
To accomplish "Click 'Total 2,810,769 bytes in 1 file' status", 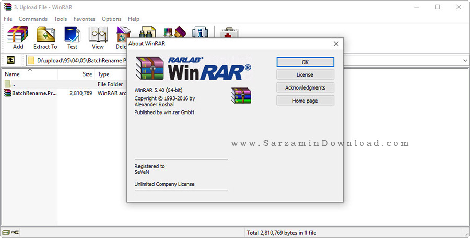I will click(x=281, y=233).
